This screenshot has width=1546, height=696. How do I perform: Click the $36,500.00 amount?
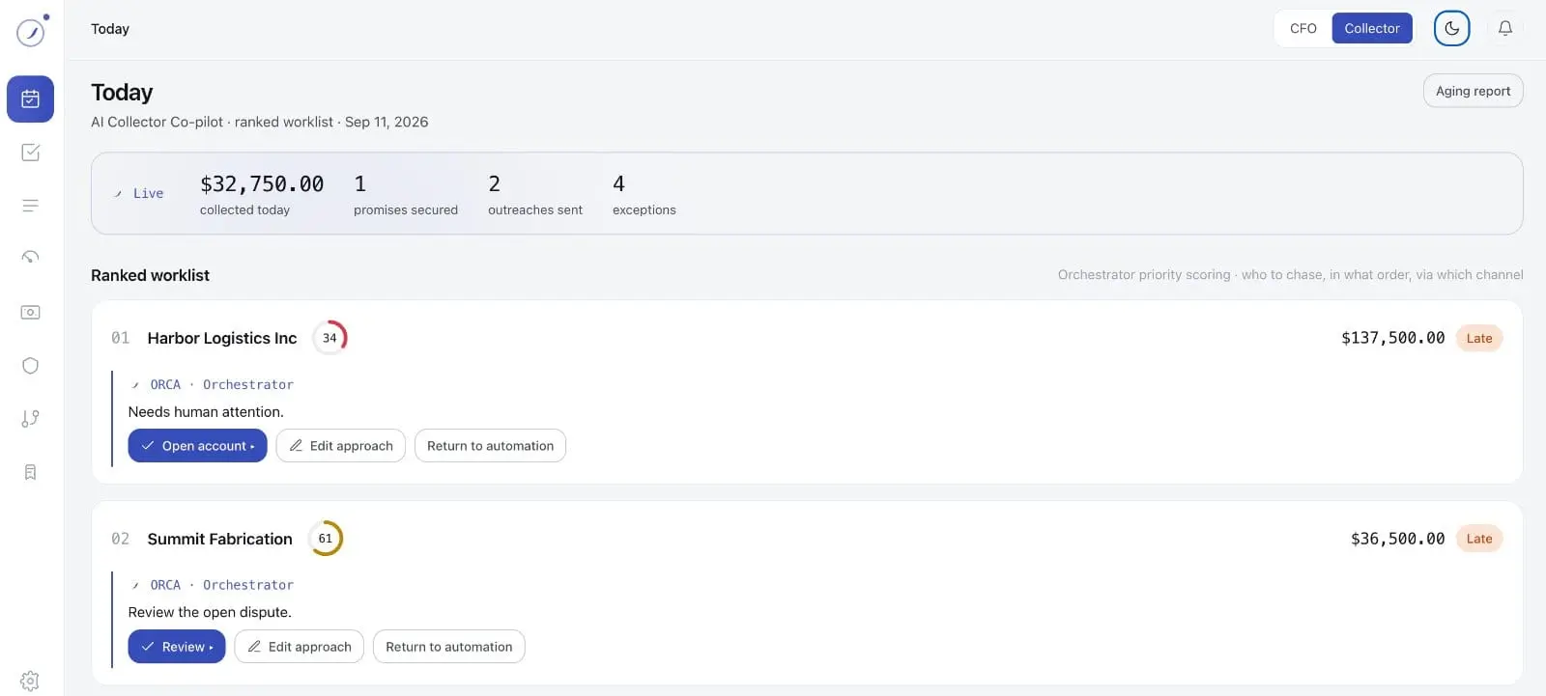1397,539
